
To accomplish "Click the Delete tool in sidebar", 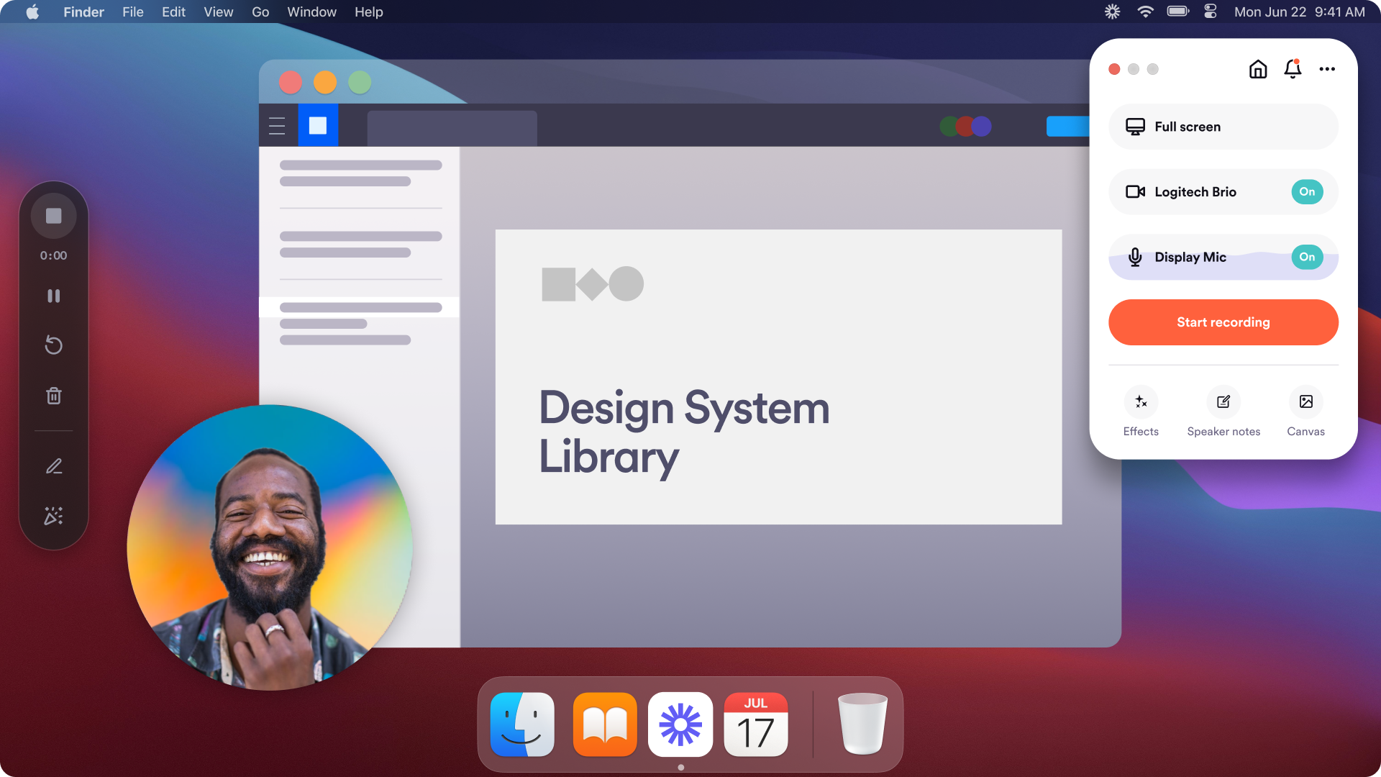I will coord(53,395).
